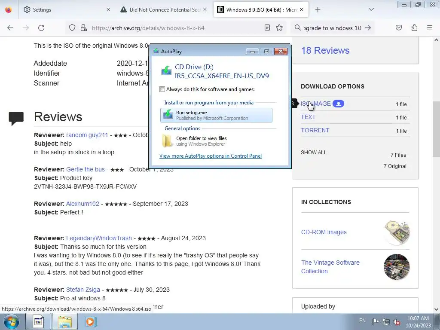Select the Windows 8.0 ISO tab

click(x=261, y=9)
